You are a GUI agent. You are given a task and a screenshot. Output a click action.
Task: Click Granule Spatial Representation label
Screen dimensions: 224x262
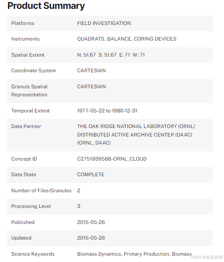[30, 90]
